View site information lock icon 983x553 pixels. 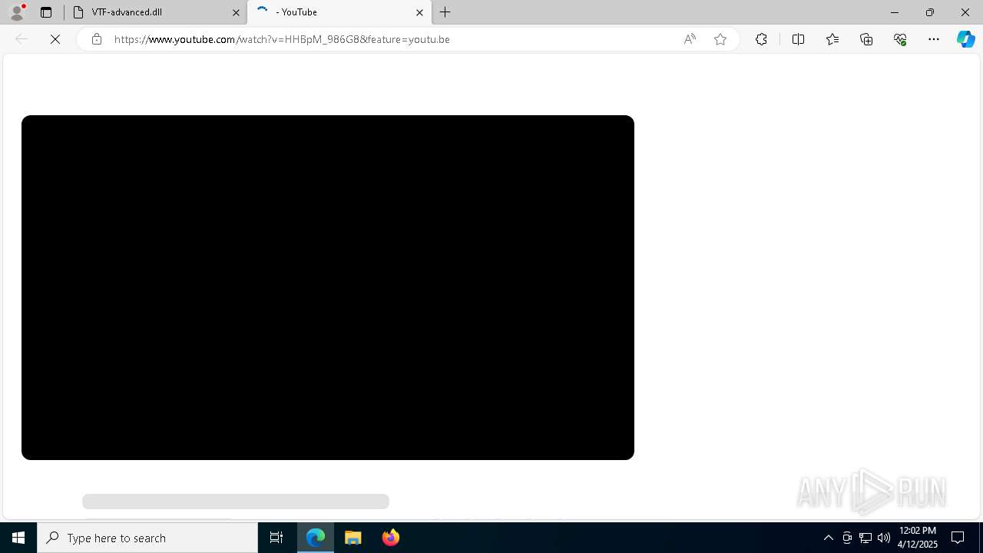click(x=97, y=39)
